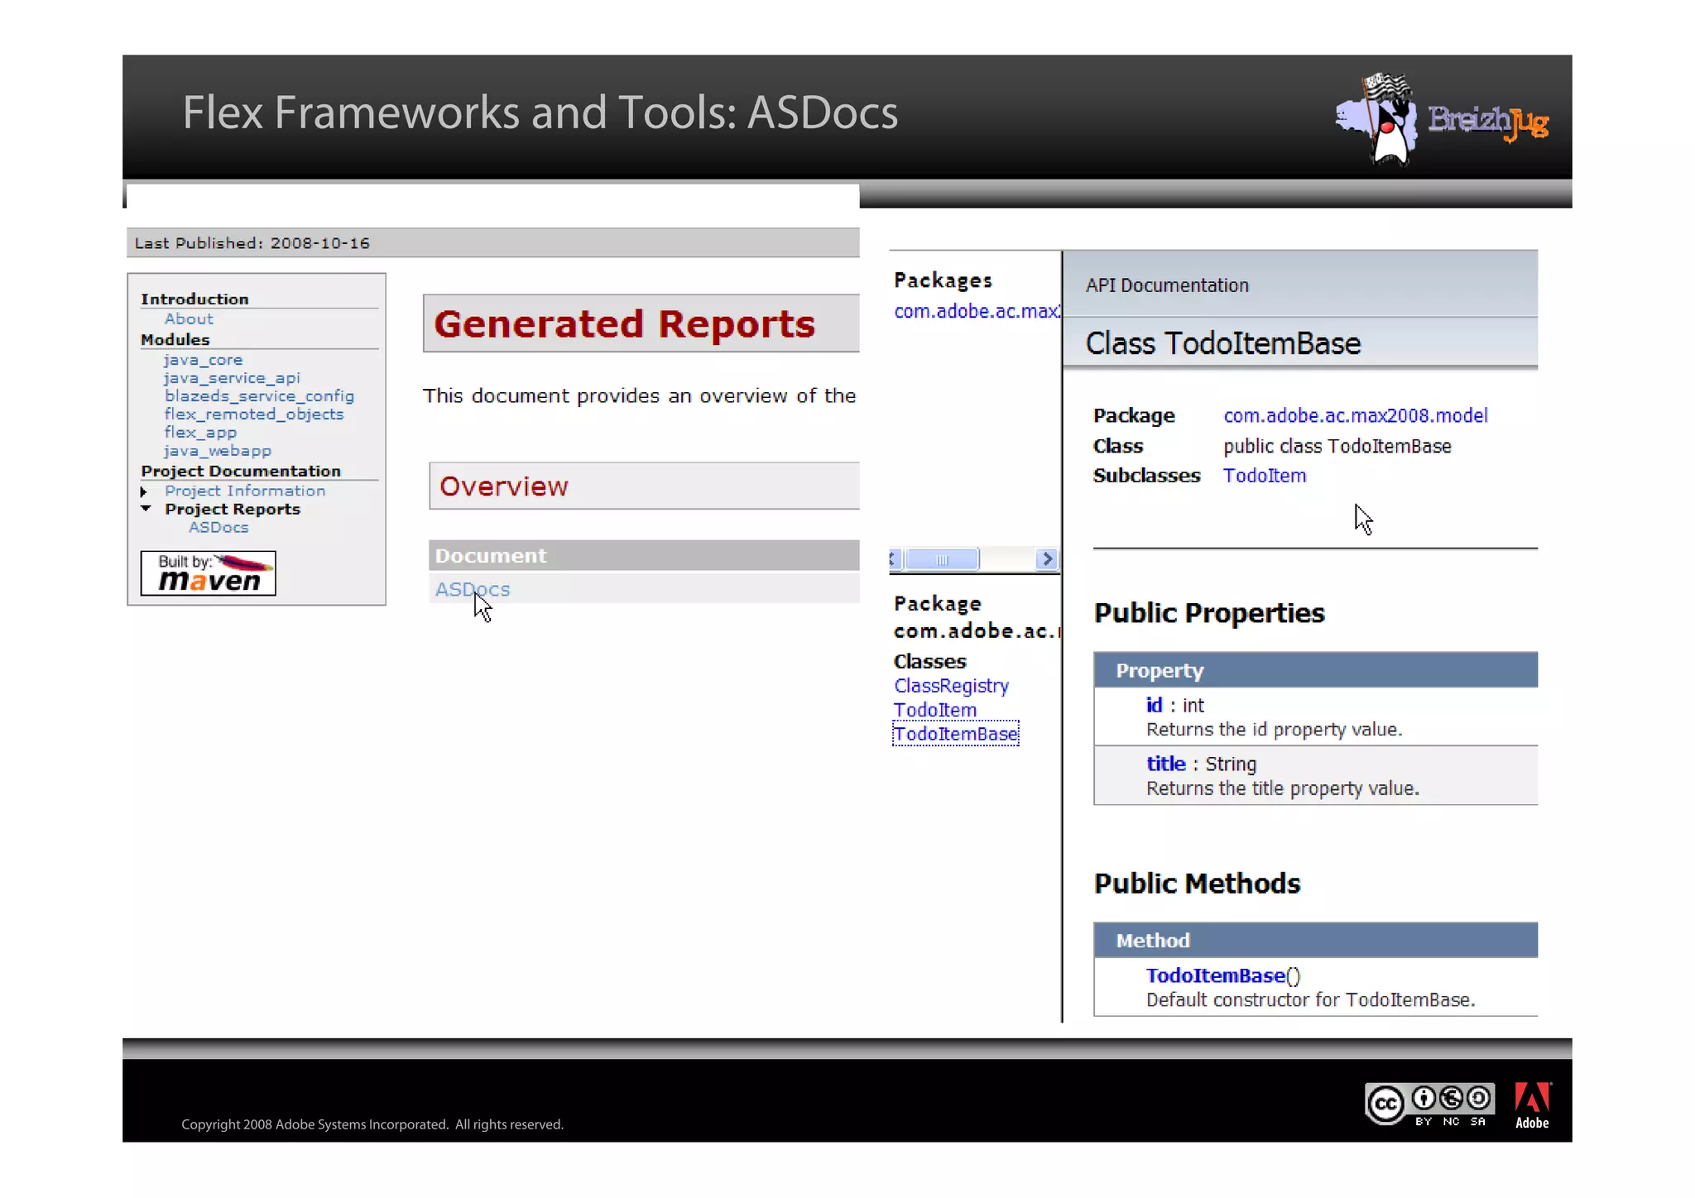Click the right scroll arrow in Packages pane
This screenshot has height=1198, width=1695.
(x=1047, y=559)
